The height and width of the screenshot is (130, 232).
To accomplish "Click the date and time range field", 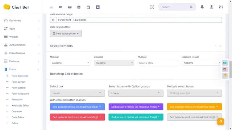I will (139, 20).
